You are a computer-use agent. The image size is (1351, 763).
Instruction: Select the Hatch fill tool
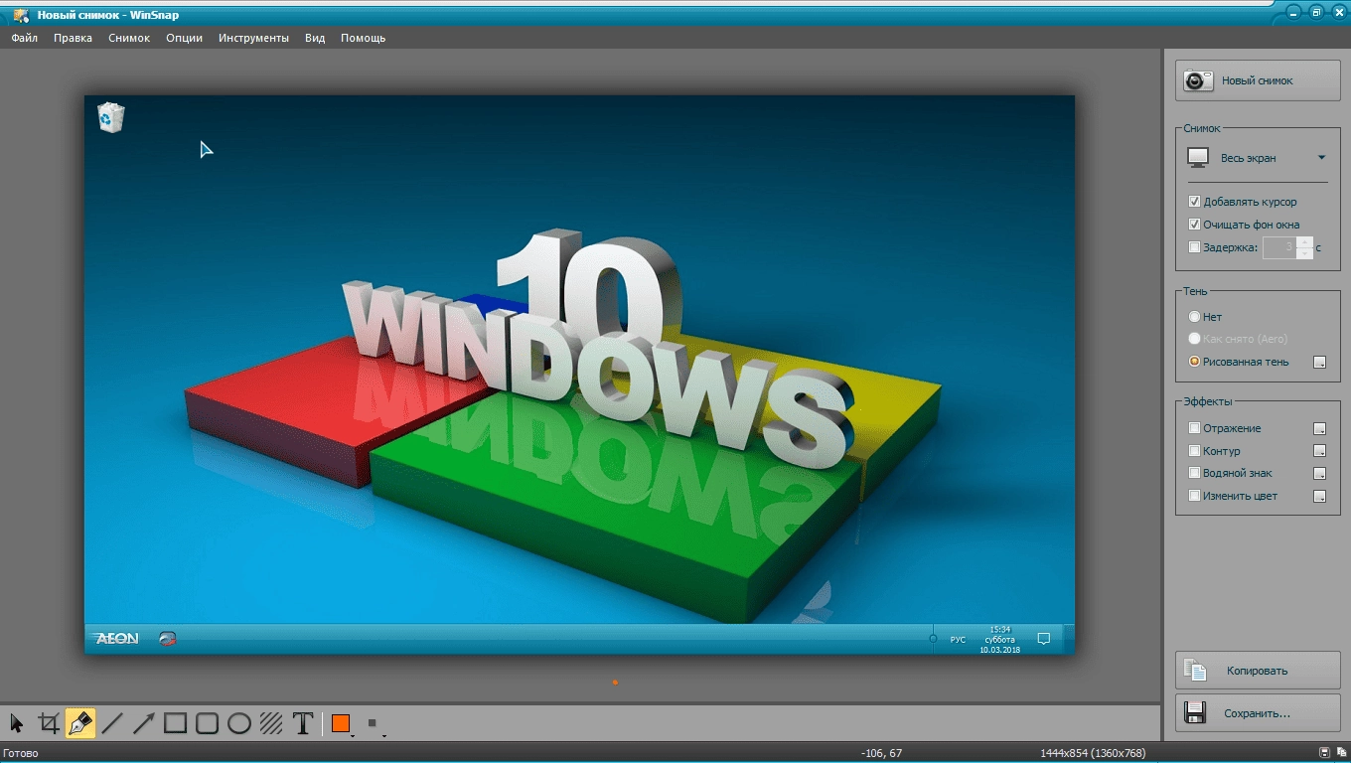point(271,723)
